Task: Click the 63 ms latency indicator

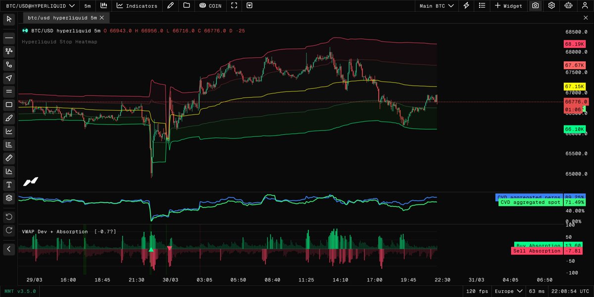Action: pos(537,292)
